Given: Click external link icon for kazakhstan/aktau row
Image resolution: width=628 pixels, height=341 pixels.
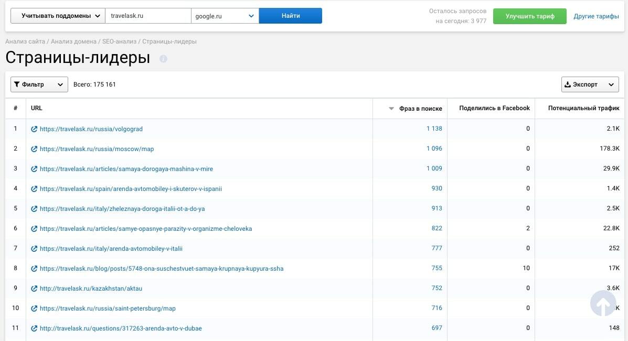Looking at the screenshot, I should pos(34,289).
